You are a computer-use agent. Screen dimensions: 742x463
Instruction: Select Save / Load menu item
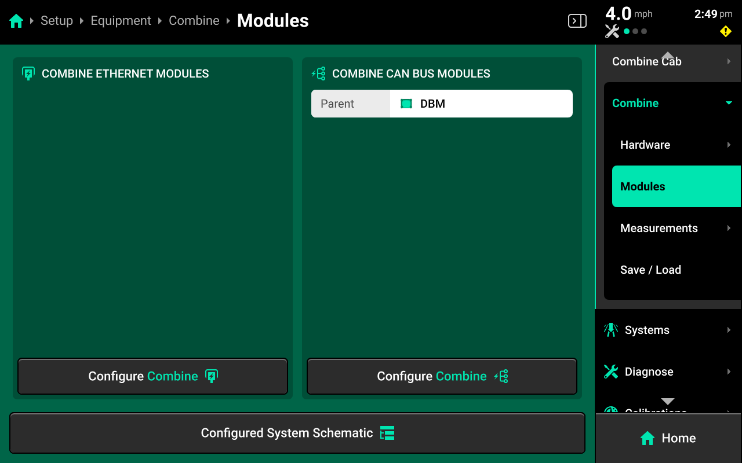[x=650, y=270]
